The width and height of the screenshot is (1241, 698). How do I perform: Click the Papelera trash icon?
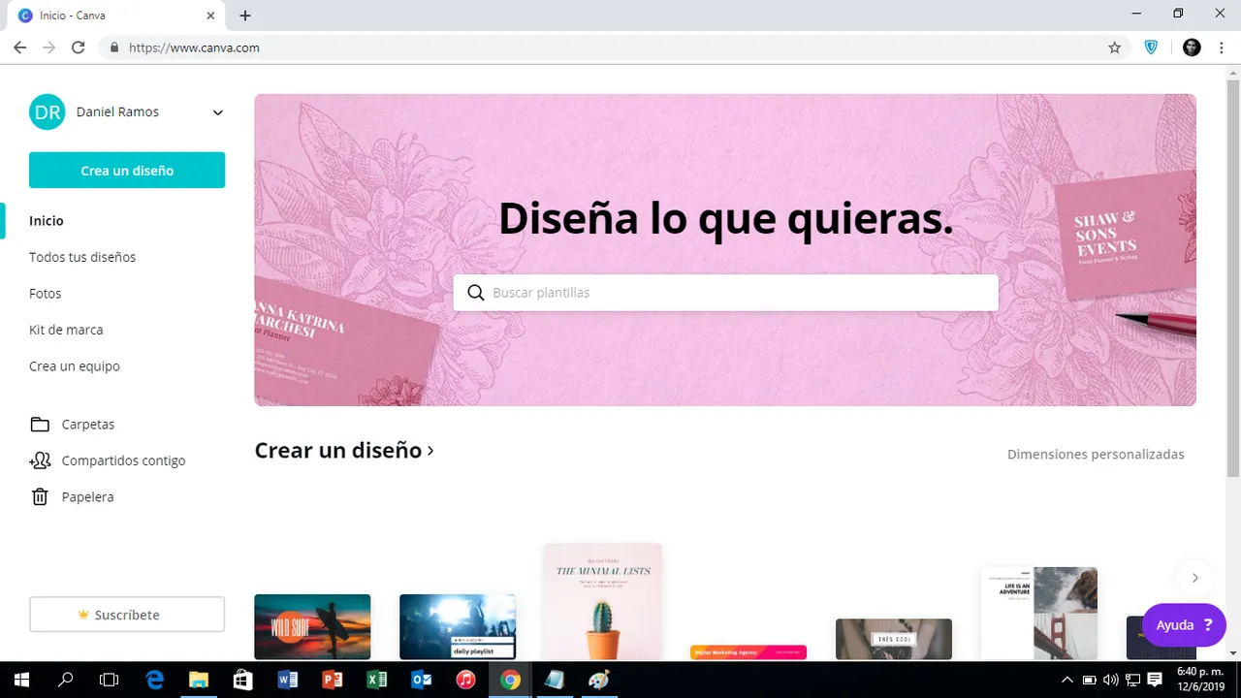tap(40, 496)
